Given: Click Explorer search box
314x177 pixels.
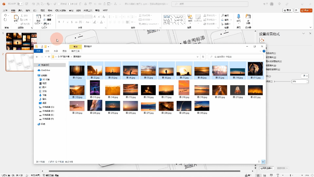Looking at the screenshot, I should 235,57.
